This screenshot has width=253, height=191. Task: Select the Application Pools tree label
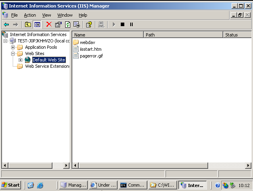point(41,47)
